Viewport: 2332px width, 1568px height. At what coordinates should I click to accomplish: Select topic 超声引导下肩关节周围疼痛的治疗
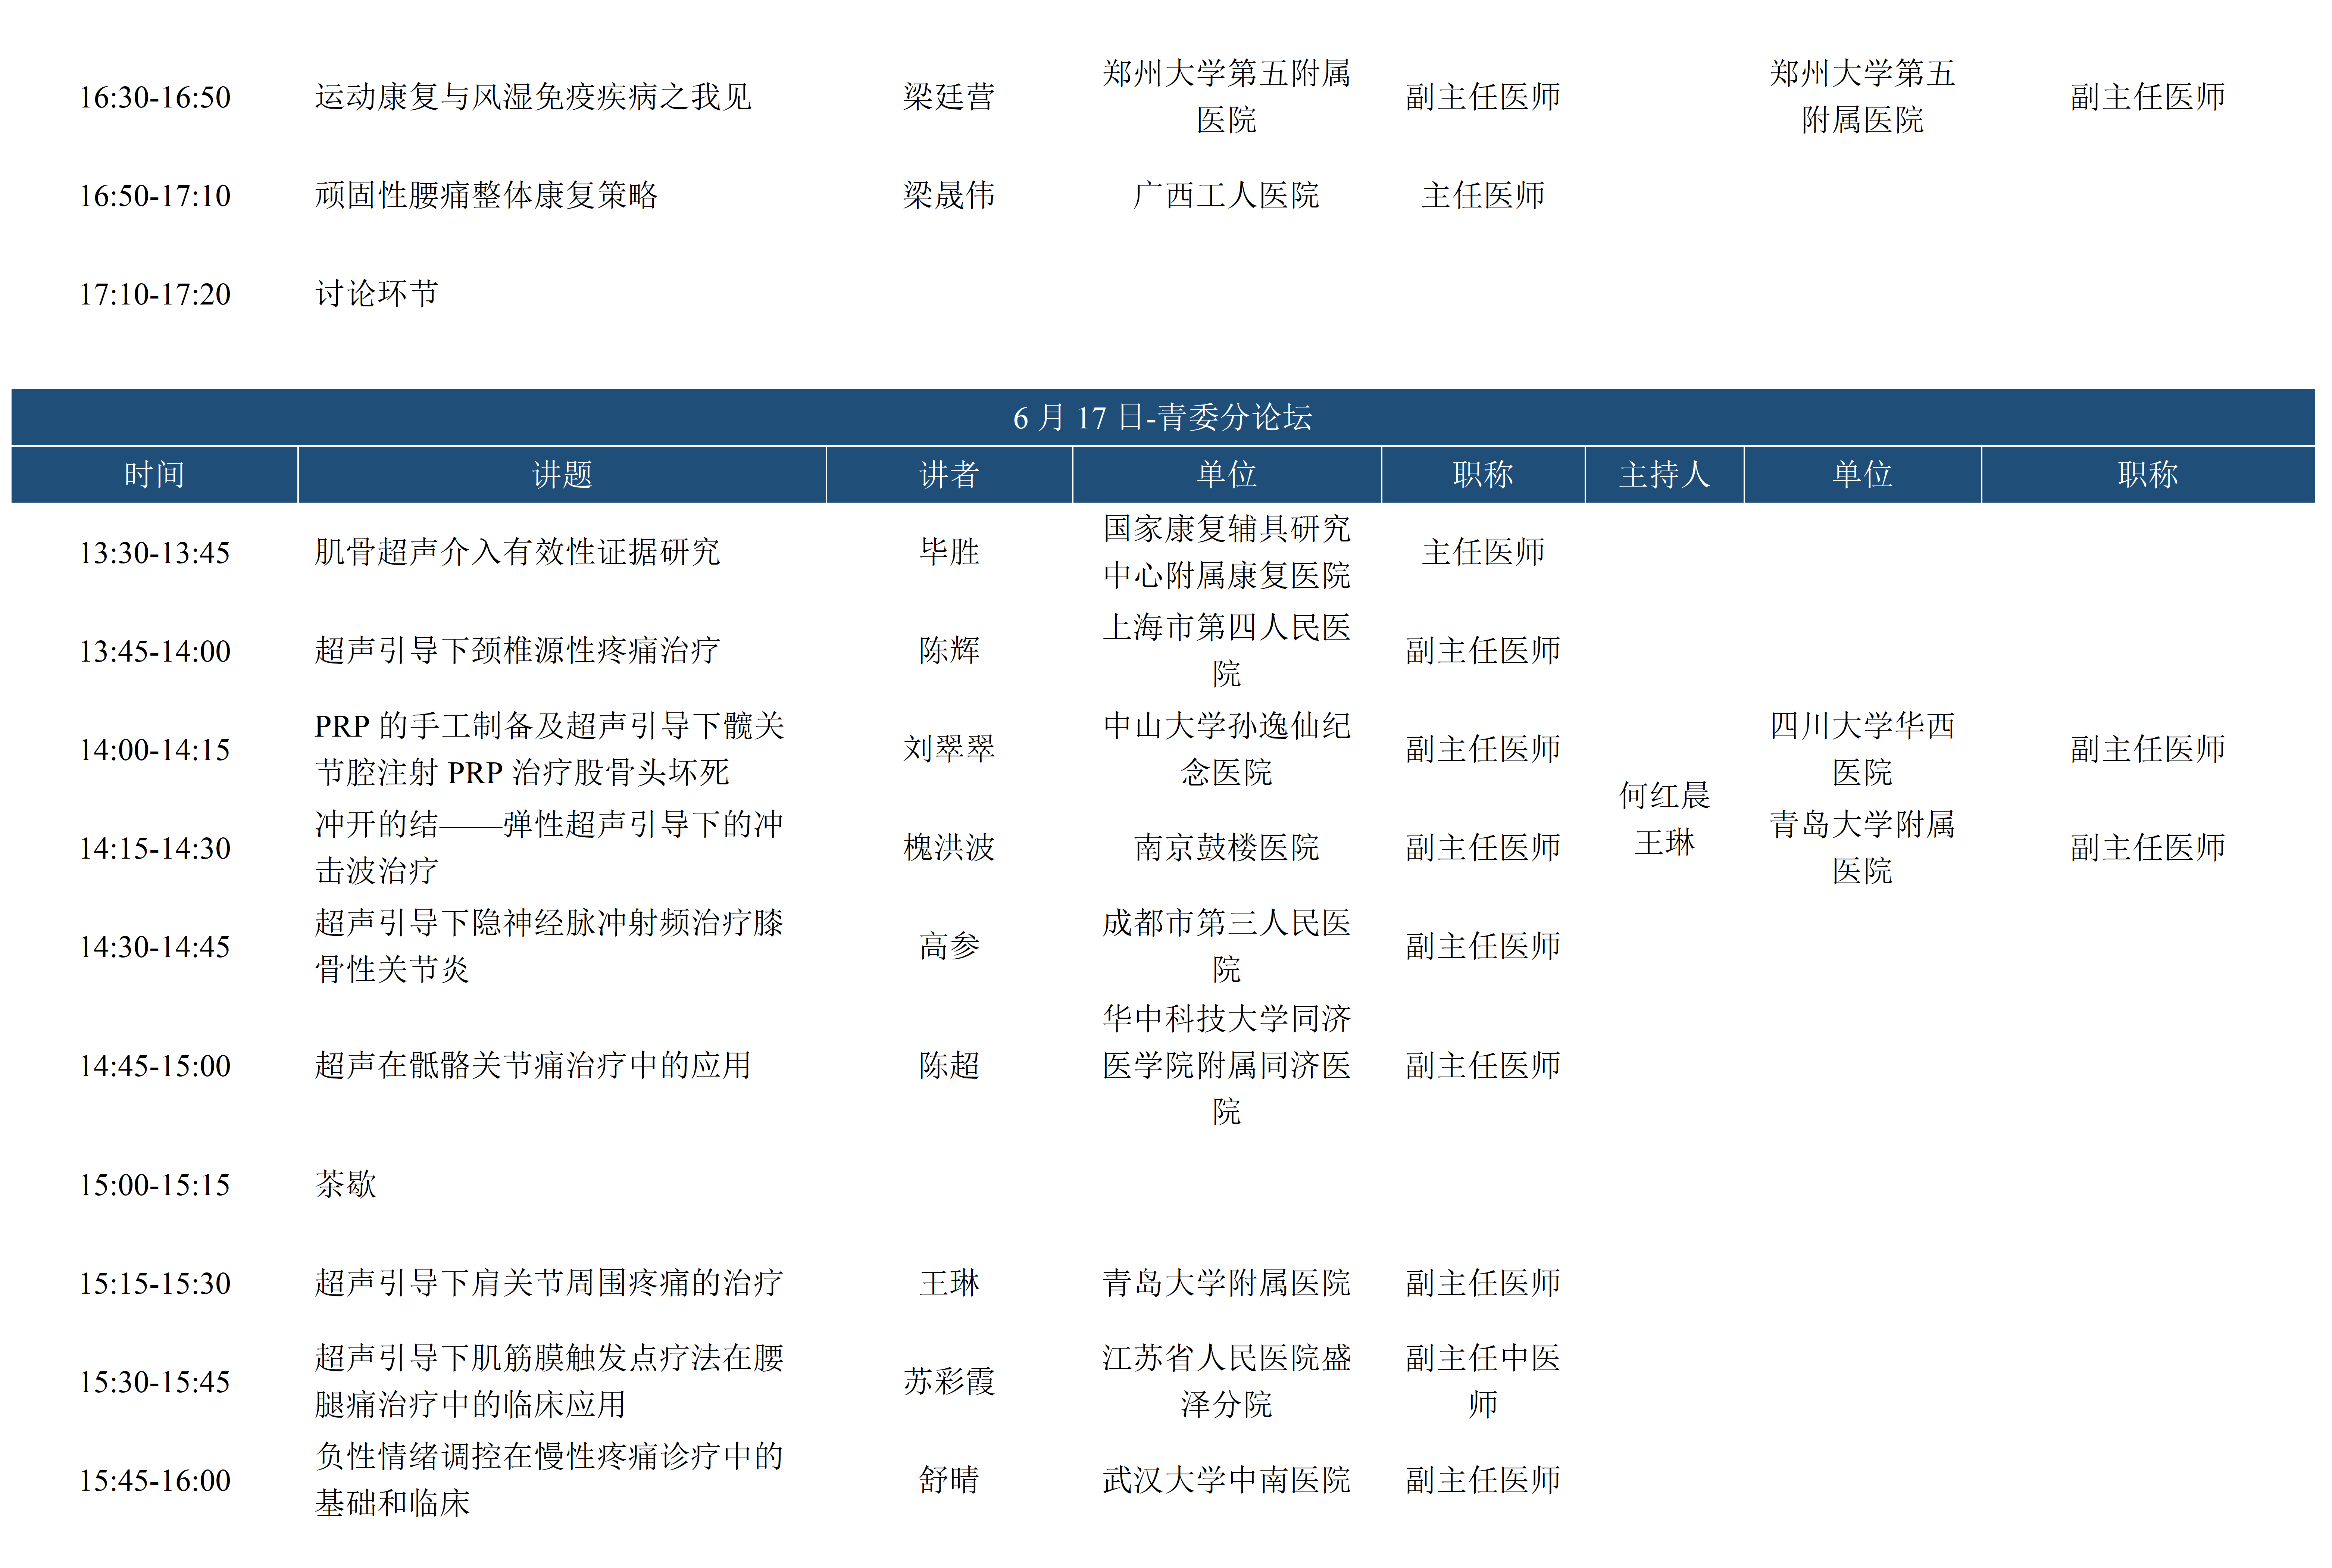549,1282
